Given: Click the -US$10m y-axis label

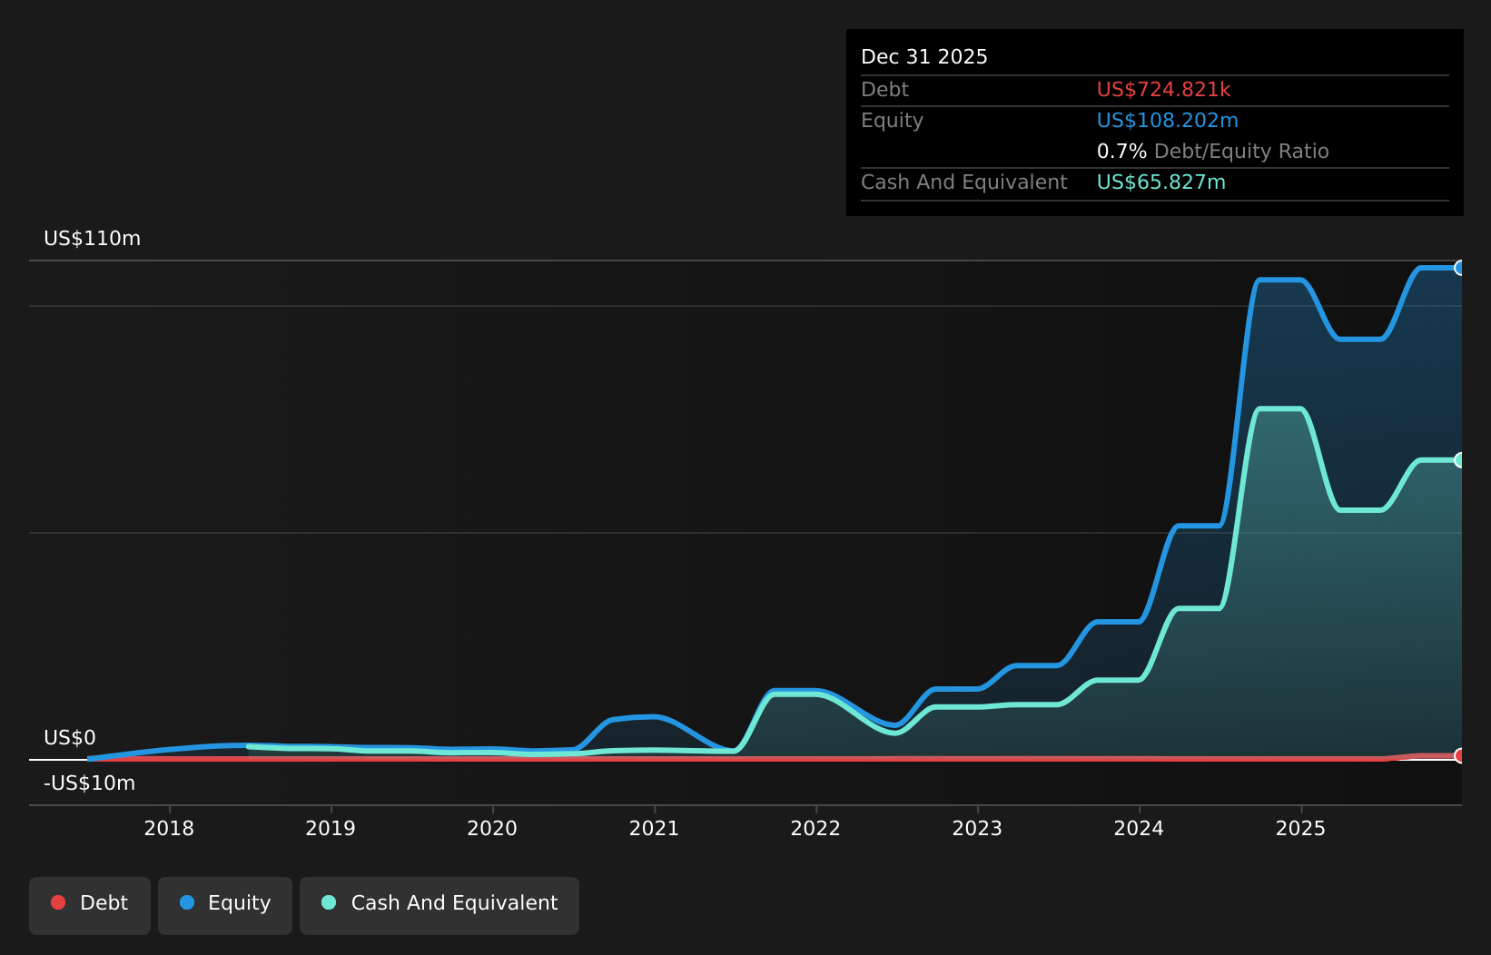Looking at the screenshot, I should pos(89,783).
